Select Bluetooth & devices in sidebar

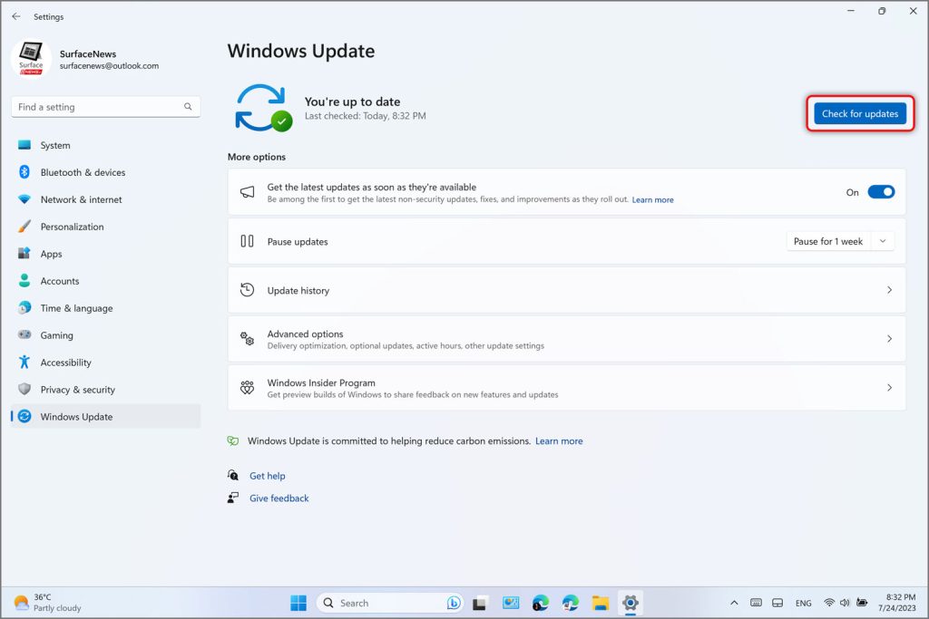point(83,173)
